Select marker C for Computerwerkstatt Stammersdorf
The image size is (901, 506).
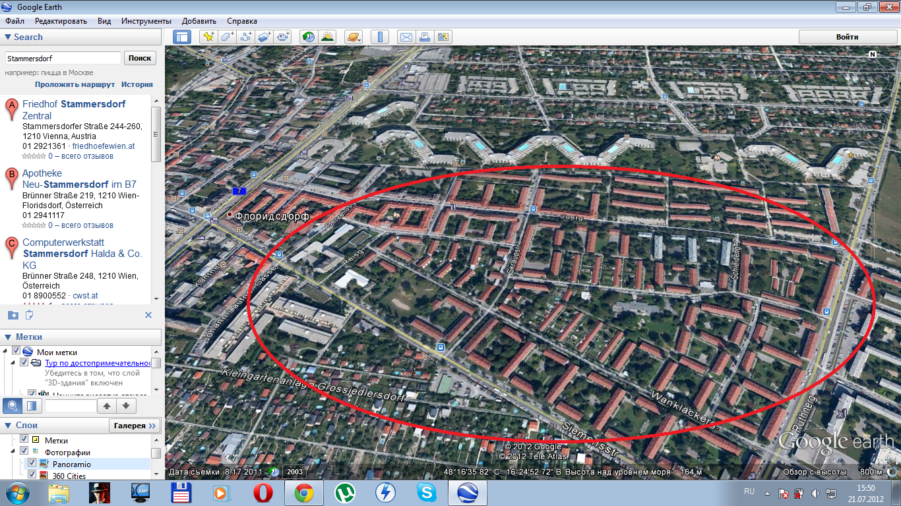point(11,249)
